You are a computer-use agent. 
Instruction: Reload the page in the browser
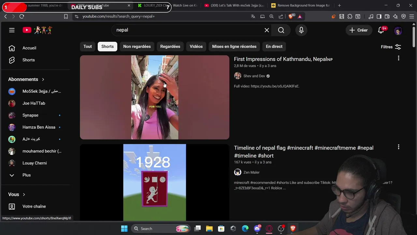click(x=22, y=16)
